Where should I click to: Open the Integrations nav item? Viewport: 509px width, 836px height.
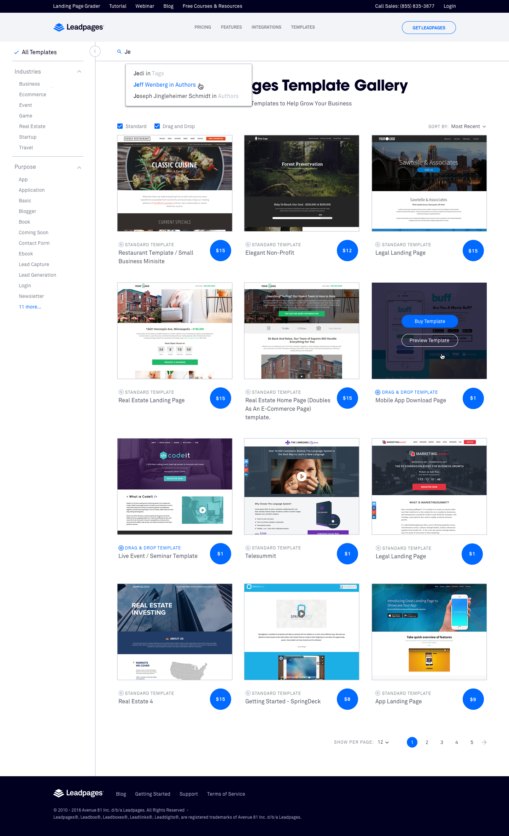(266, 27)
